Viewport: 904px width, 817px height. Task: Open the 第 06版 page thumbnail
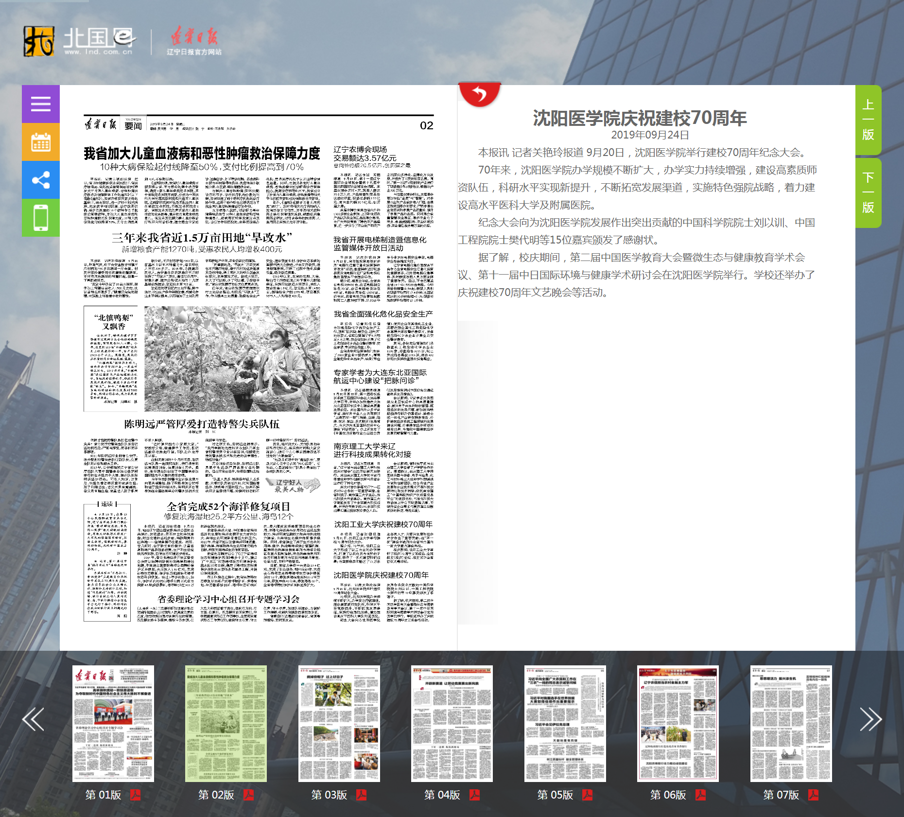[x=678, y=723]
